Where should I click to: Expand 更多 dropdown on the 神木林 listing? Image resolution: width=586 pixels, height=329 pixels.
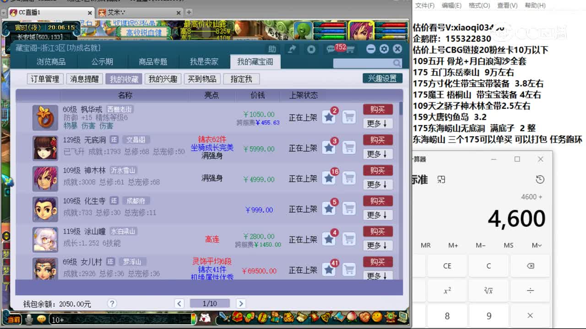click(378, 185)
